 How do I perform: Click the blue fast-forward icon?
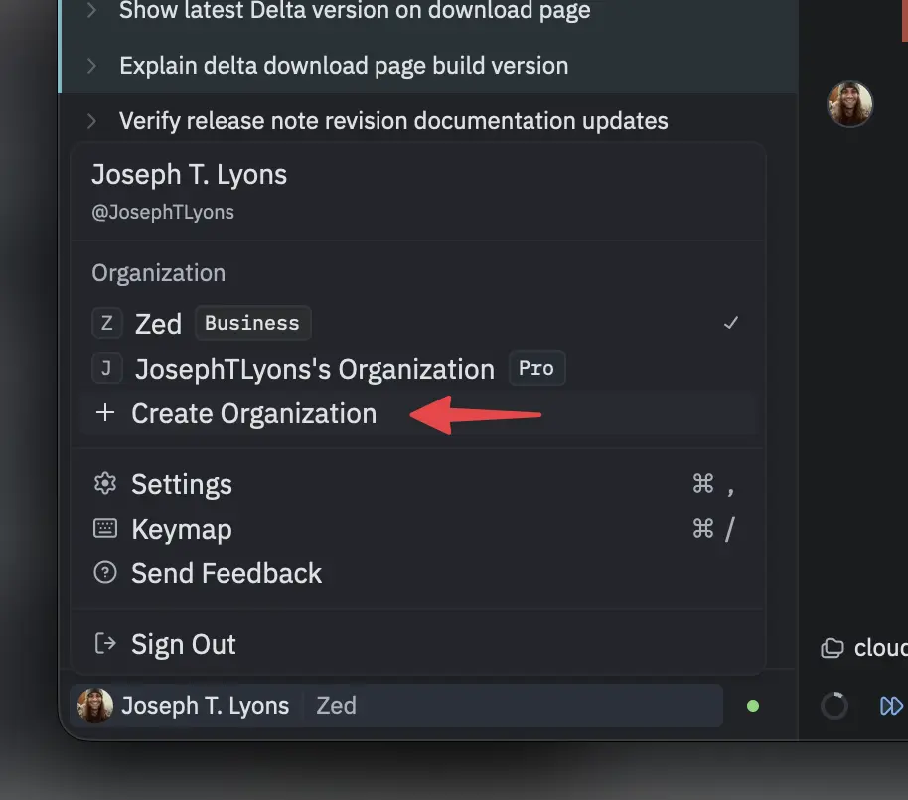click(892, 706)
